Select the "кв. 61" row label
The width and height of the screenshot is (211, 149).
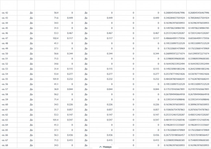(x=5, y=110)
